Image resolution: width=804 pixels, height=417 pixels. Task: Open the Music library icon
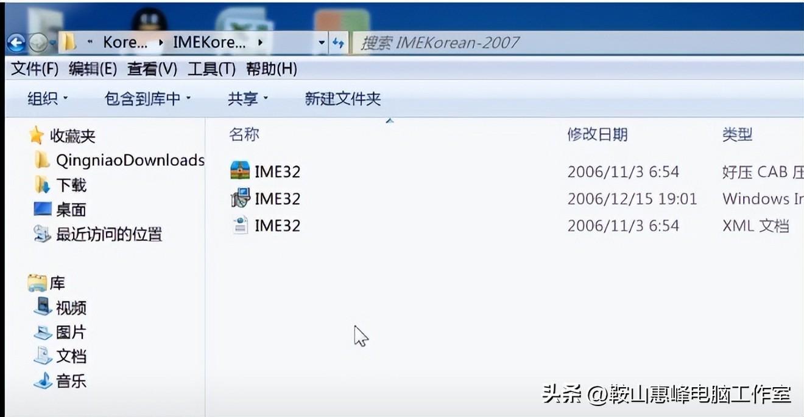(x=43, y=381)
